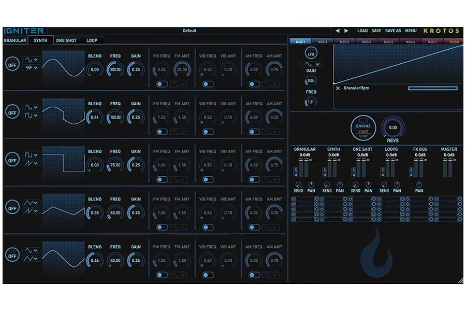Click the Granular SEND knob
This screenshot has height=311, width=466.
[x=298, y=185]
